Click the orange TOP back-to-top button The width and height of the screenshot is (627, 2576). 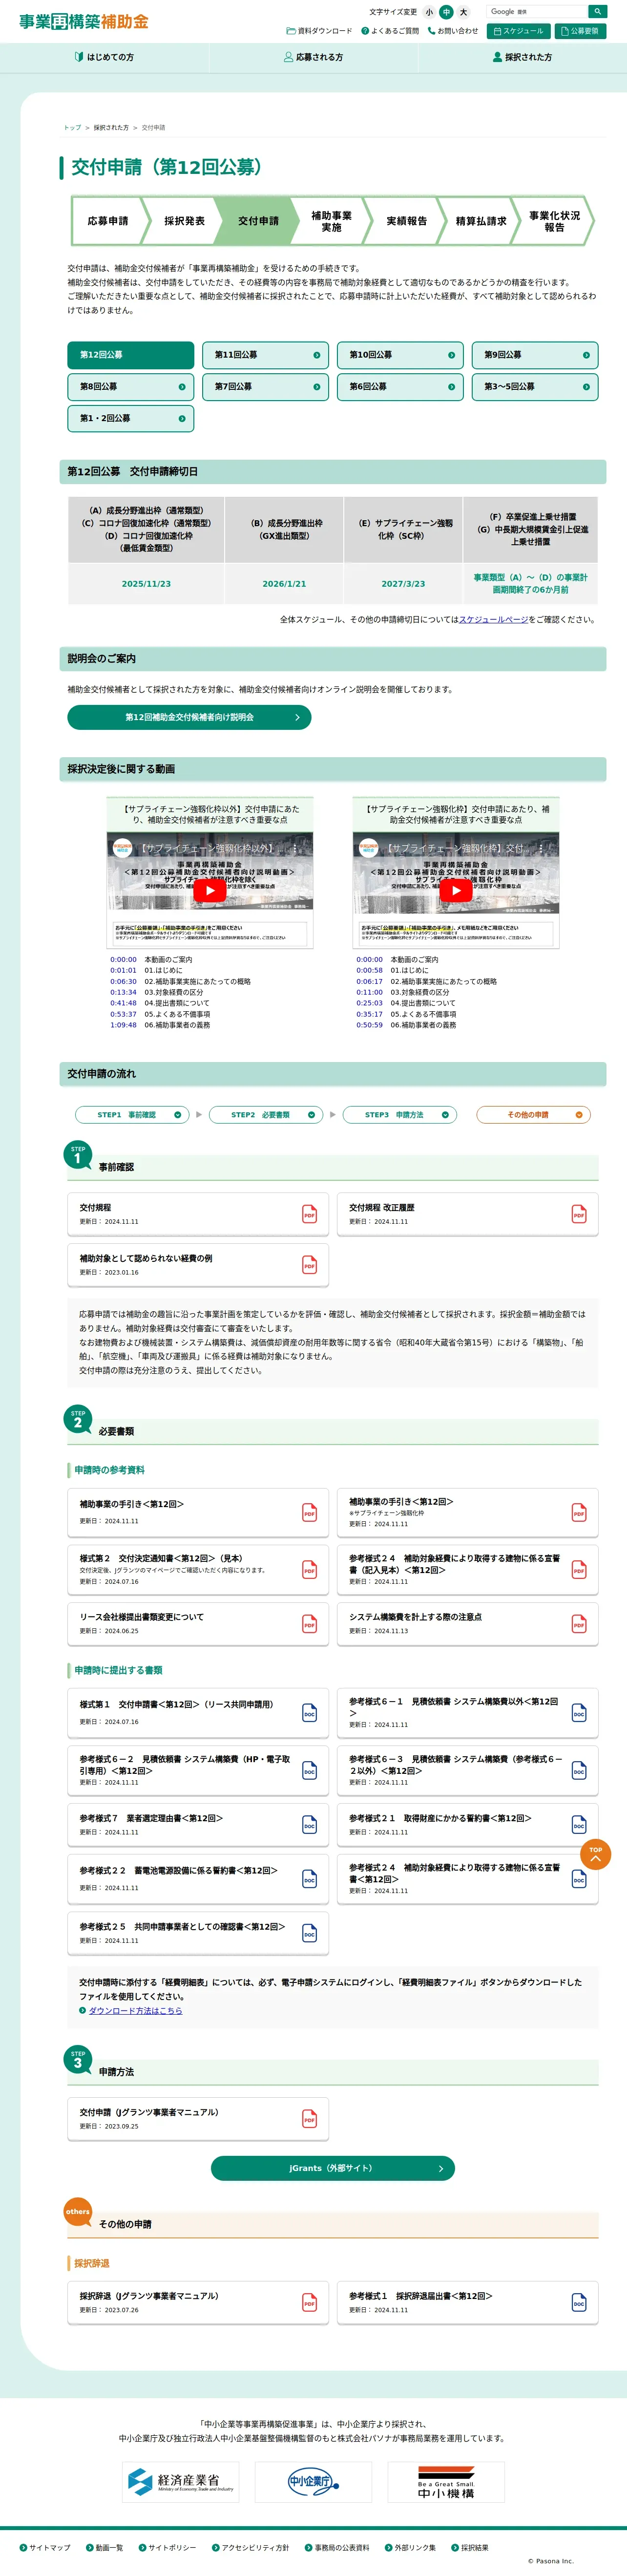click(x=595, y=1853)
